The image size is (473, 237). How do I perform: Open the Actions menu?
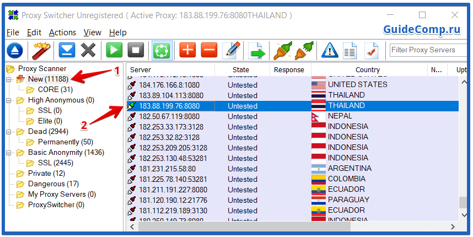point(62,33)
